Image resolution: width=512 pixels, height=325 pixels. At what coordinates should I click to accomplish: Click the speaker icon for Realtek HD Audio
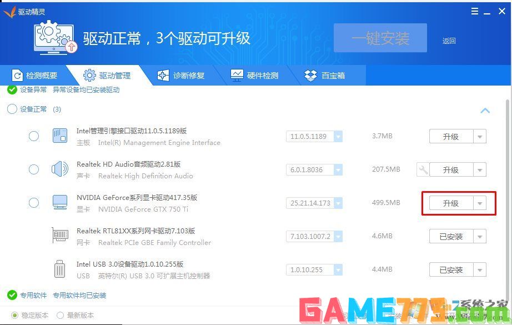tap(60, 169)
